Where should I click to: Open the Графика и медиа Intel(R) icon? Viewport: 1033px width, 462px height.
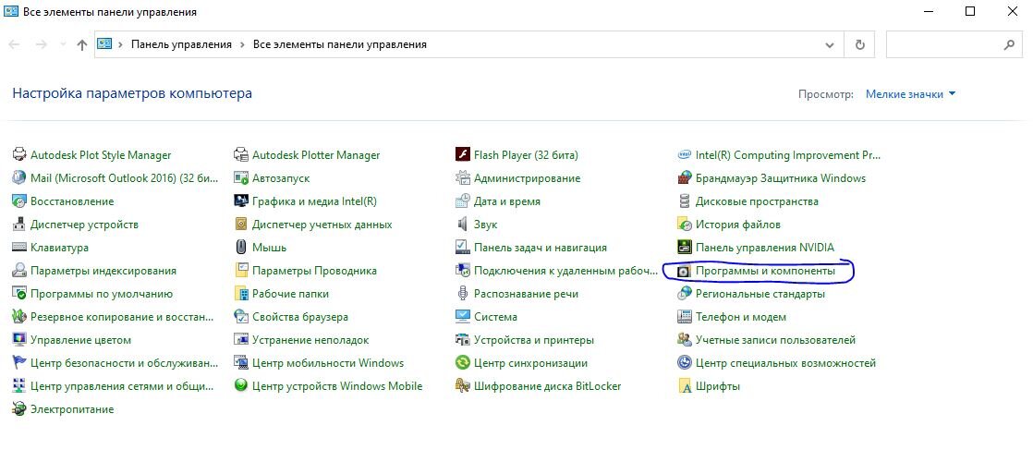(x=241, y=201)
